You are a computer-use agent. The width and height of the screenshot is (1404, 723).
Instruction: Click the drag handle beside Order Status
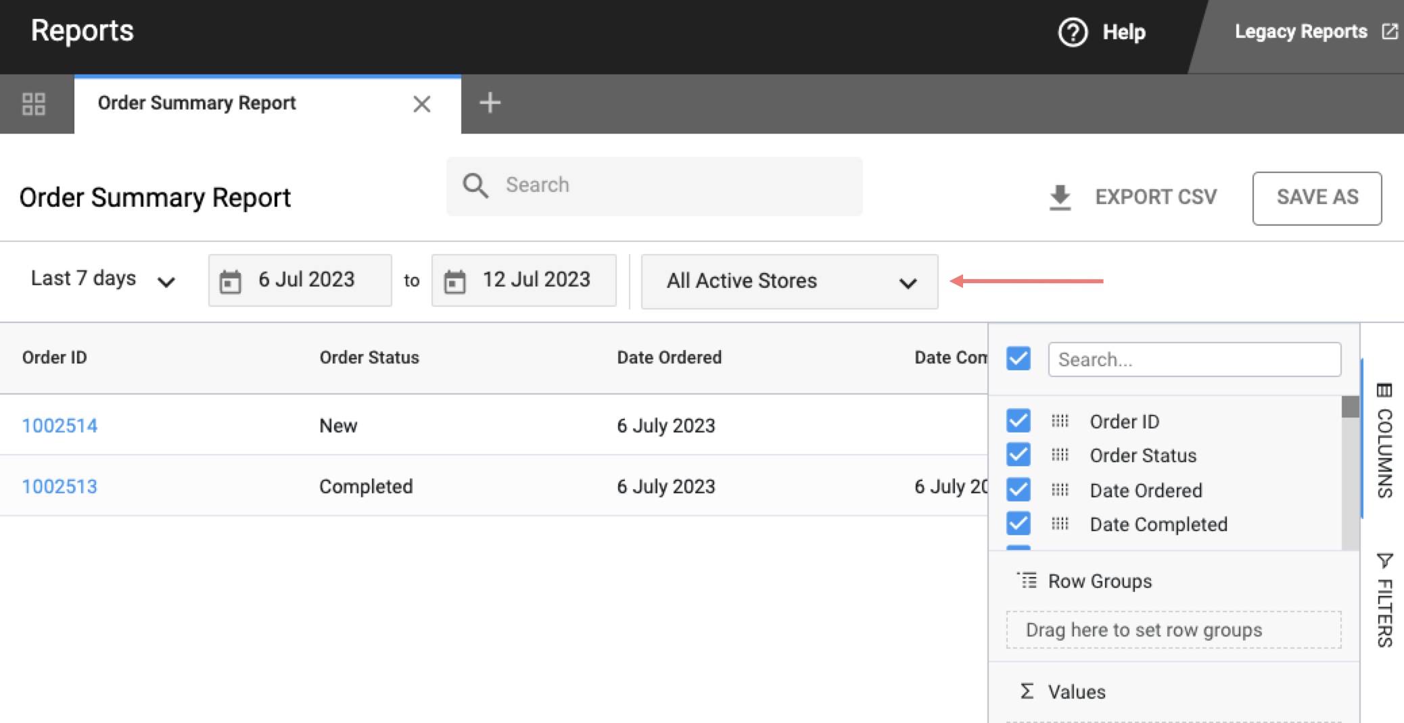click(1060, 455)
